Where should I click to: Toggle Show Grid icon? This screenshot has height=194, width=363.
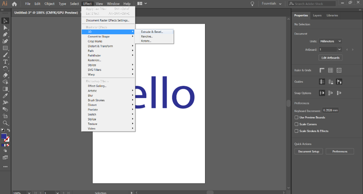click(x=330, y=70)
